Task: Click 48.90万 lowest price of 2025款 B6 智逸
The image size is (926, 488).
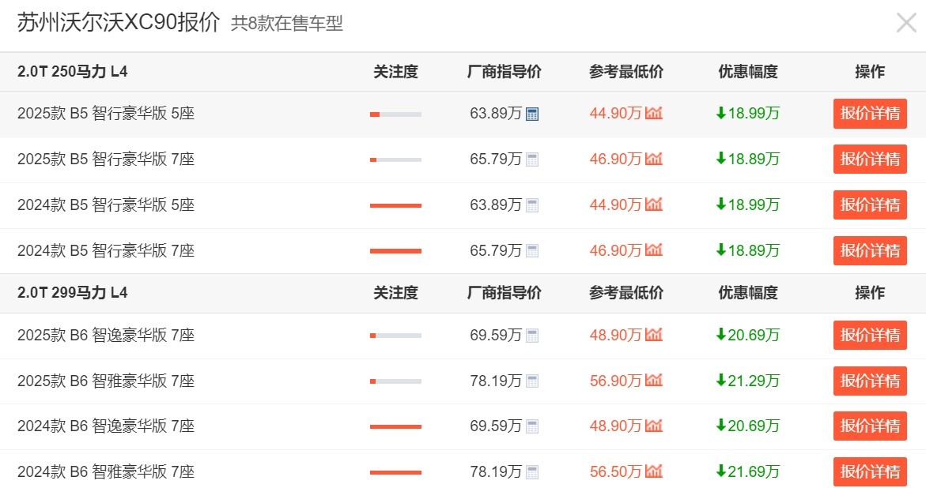Action: [x=615, y=336]
